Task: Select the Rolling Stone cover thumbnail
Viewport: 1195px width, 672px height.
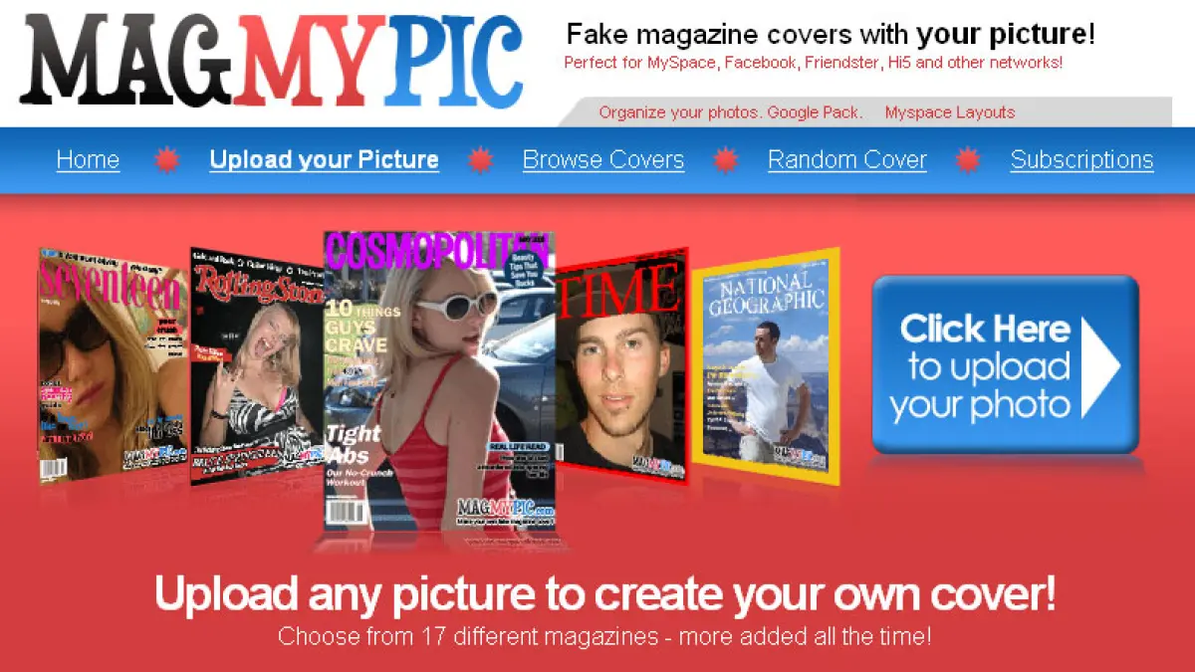Action: [258, 365]
